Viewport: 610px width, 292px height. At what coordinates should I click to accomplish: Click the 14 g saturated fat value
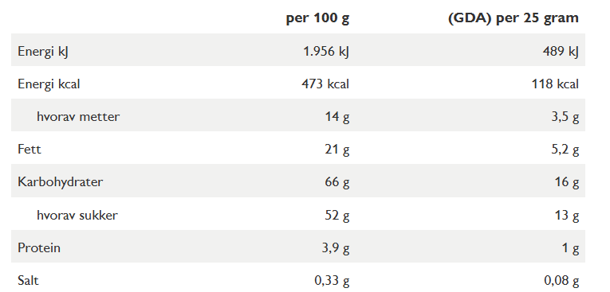click(337, 117)
